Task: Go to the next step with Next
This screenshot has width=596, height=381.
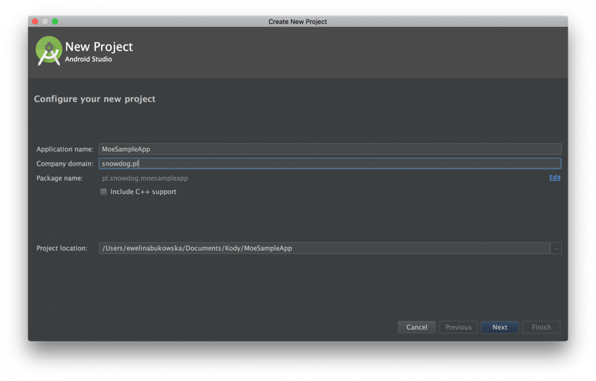Action: (x=499, y=327)
